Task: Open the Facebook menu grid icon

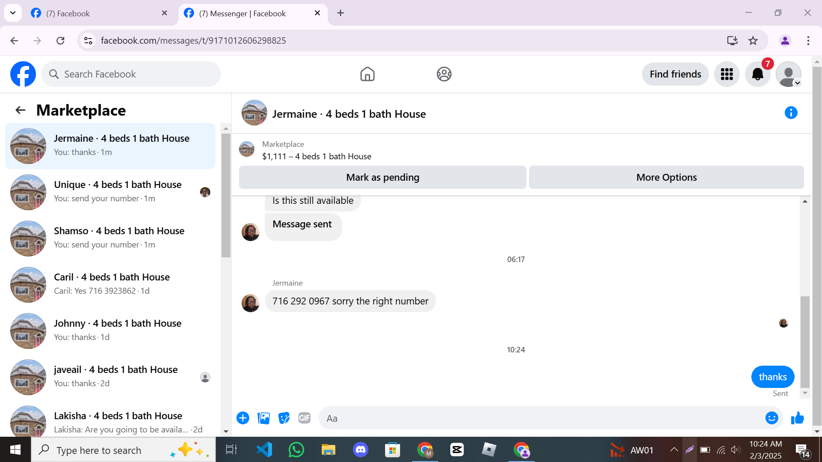Action: click(726, 74)
